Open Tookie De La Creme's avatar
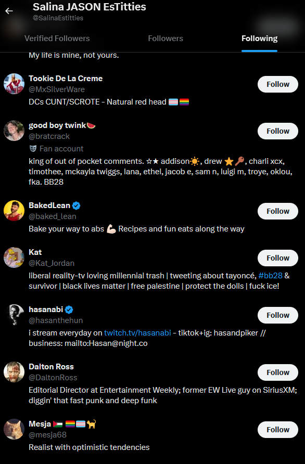This screenshot has height=464, width=305. [14, 84]
